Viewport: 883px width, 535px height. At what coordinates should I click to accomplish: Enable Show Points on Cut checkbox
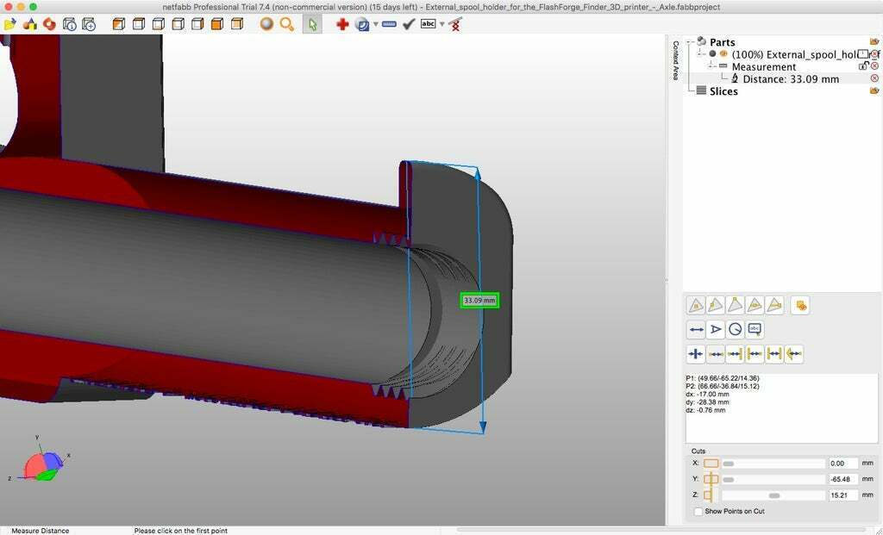tap(698, 512)
